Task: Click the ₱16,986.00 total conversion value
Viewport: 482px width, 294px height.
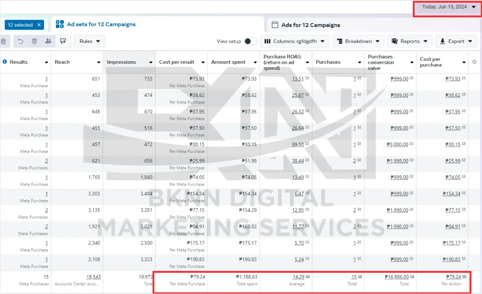Action: 397,277
